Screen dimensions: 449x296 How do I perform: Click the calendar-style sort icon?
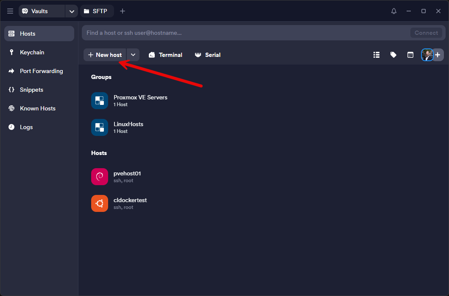[410, 55]
